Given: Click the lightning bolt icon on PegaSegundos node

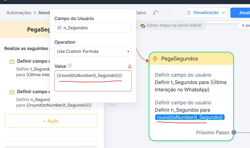Looking at the screenshot, I should 155,59.
